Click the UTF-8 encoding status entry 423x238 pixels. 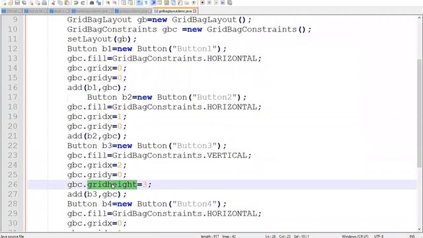click(x=379, y=236)
